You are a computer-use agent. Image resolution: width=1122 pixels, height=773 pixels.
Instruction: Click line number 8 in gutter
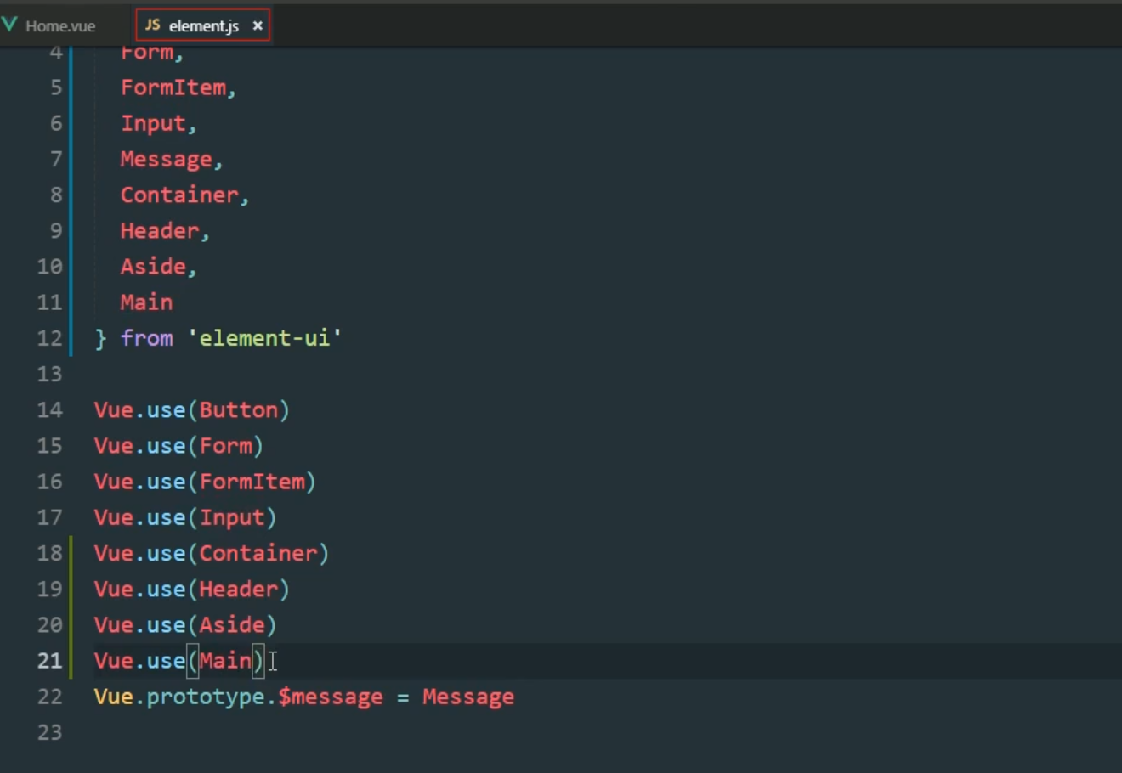pyautogui.click(x=56, y=195)
